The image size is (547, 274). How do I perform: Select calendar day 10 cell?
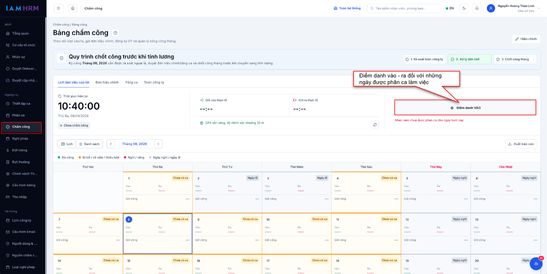(297, 234)
